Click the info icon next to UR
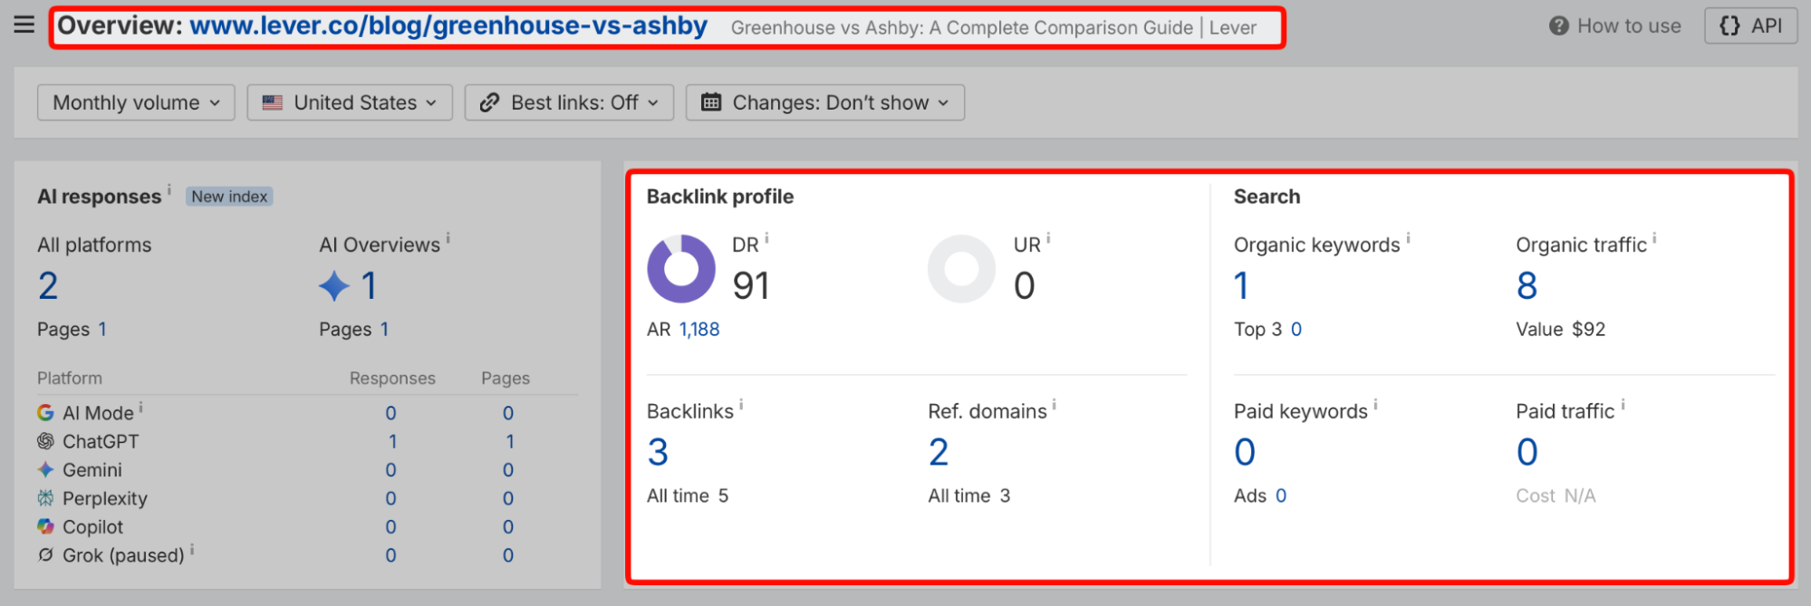The image size is (1811, 606). pyautogui.click(x=1049, y=238)
